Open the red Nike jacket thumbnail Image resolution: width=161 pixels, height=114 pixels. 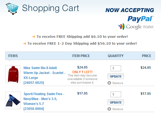pos(13,74)
